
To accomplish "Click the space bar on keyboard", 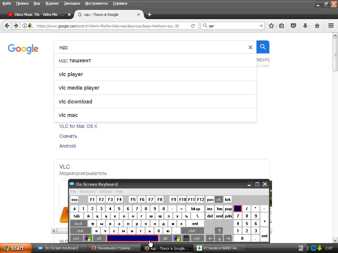I will click(133, 239).
